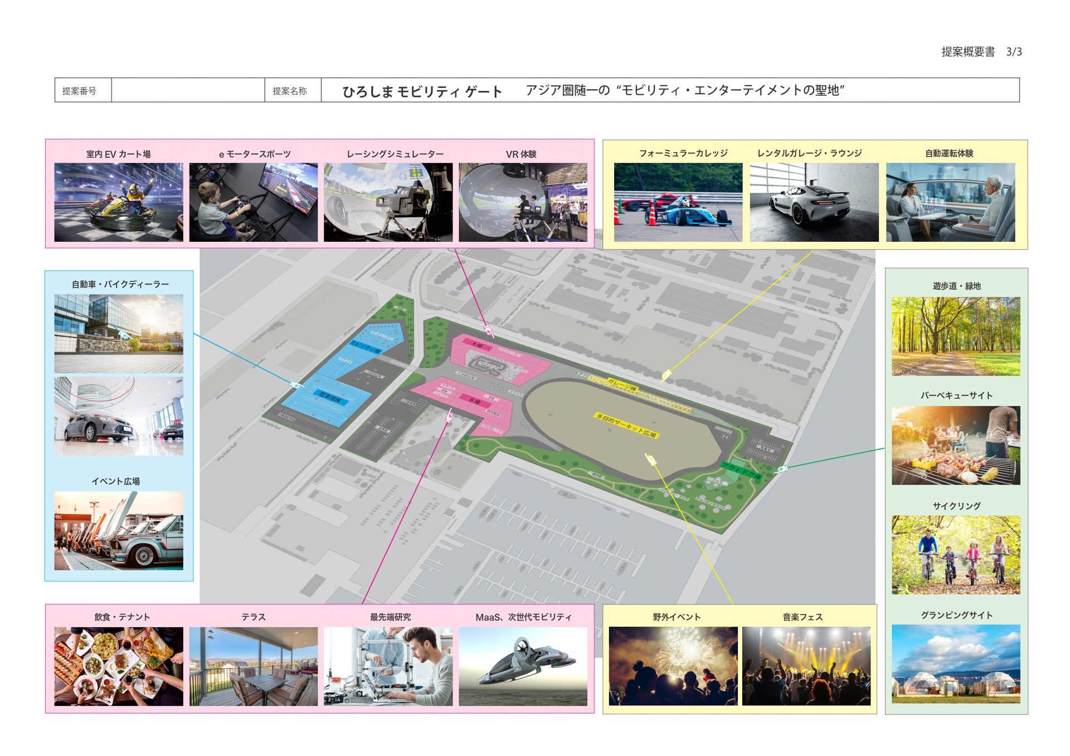Click the グランピングサイト dome tents photo
The image size is (1070, 756).
[956, 664]
